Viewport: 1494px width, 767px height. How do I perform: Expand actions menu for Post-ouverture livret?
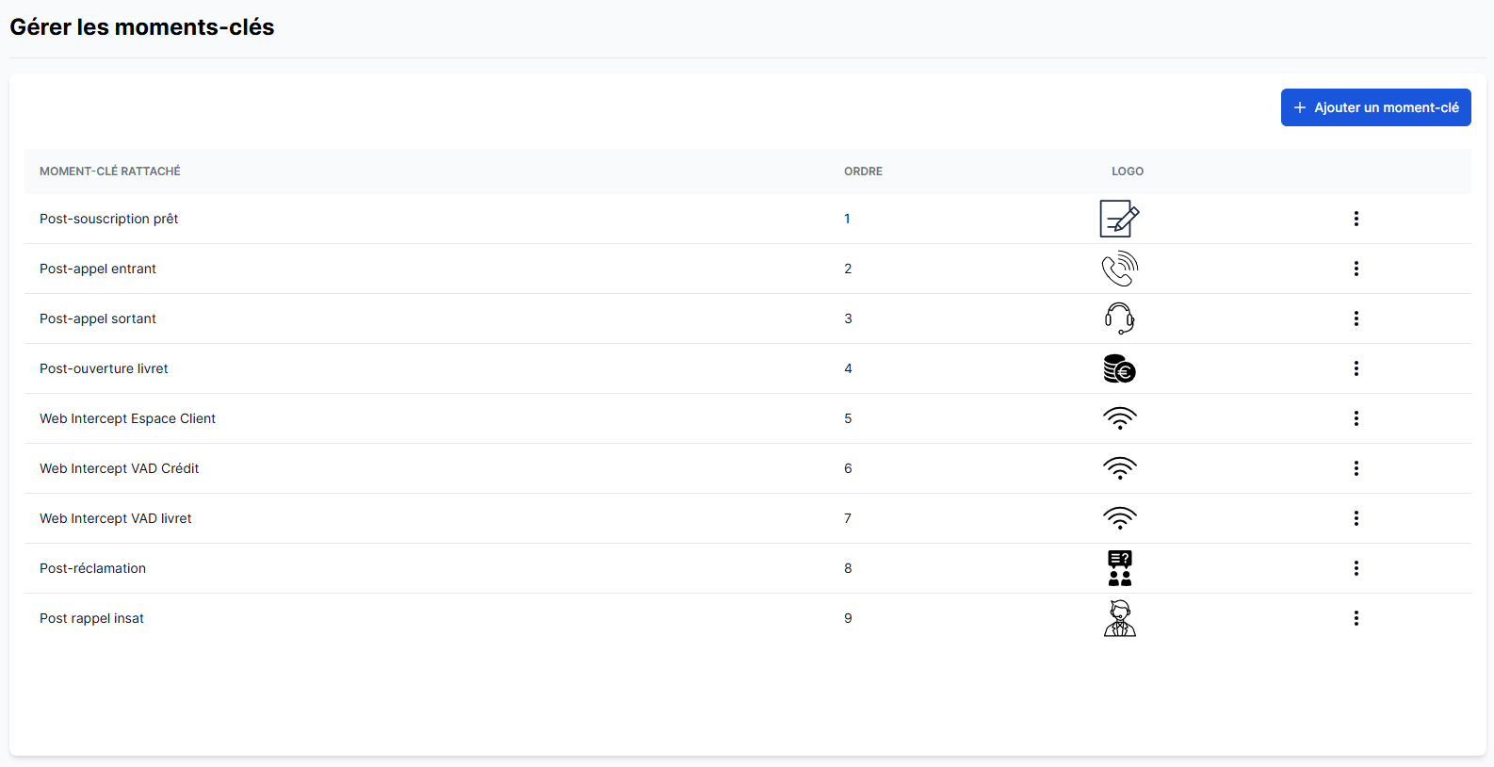(1356, 368)
